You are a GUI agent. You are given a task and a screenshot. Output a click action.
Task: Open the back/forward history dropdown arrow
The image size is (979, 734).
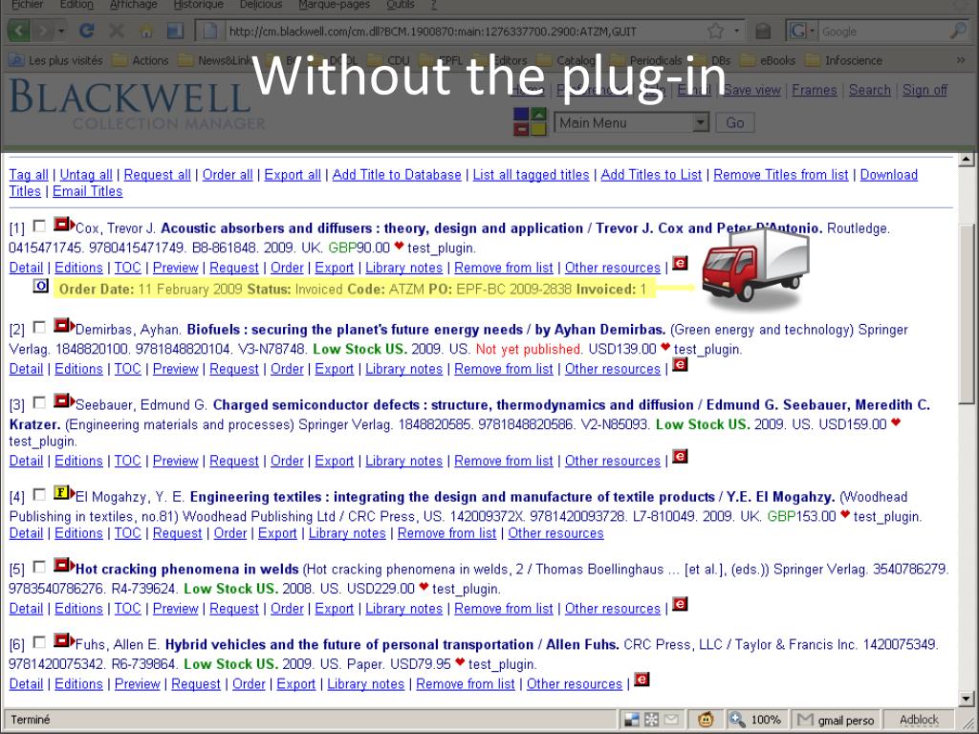click(x=60, y=31)
